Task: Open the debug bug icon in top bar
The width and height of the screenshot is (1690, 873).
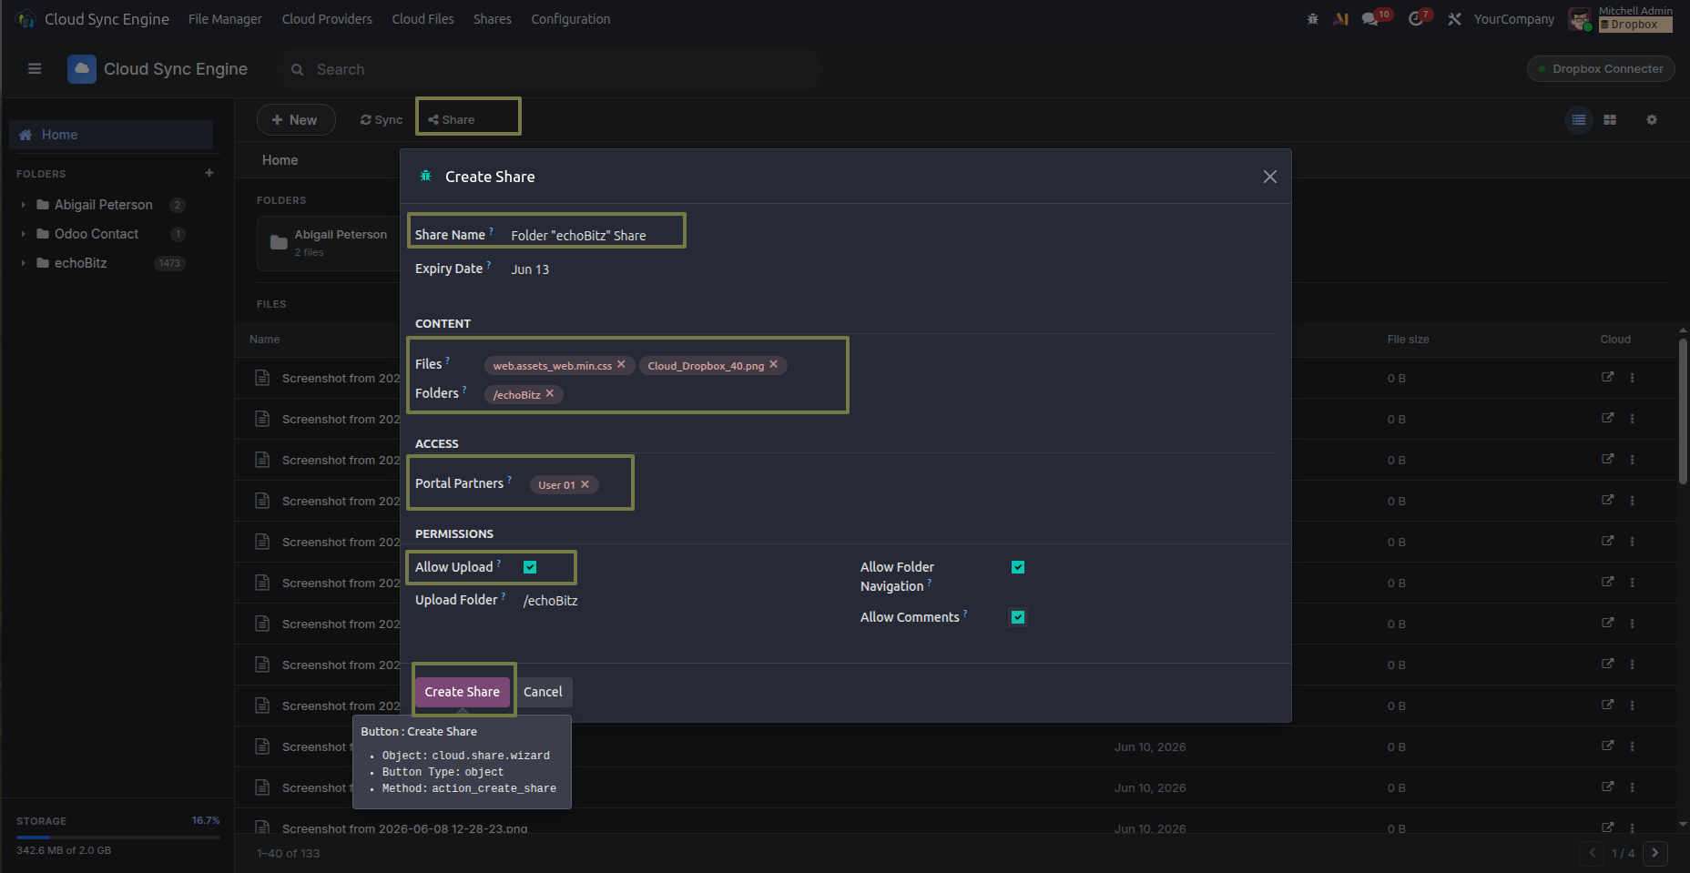Action: [1312, 19]
